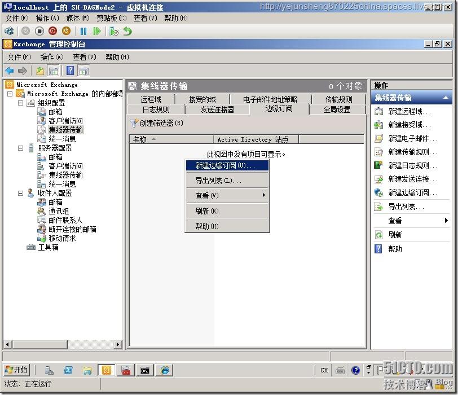This screenshot has width=458, height=395.
Task: Open 查看 menu in Exchange console
Action: (85, 57)
